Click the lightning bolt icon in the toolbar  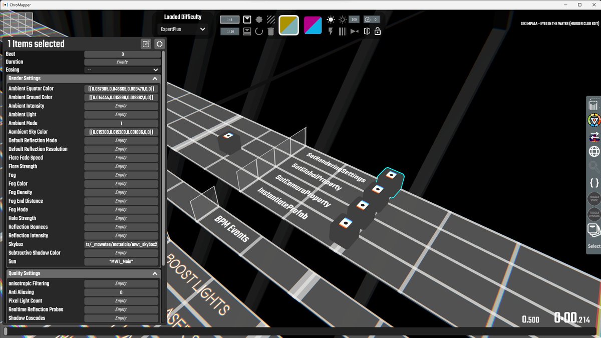[331, 31]
